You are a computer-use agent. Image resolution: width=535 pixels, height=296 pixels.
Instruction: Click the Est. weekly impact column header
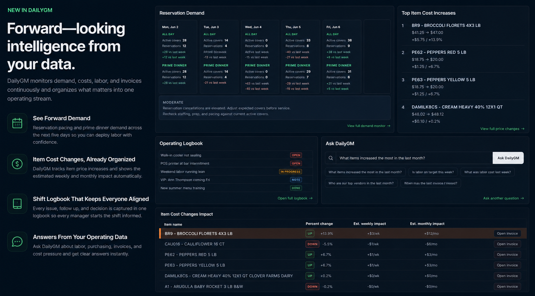(370, 224)
